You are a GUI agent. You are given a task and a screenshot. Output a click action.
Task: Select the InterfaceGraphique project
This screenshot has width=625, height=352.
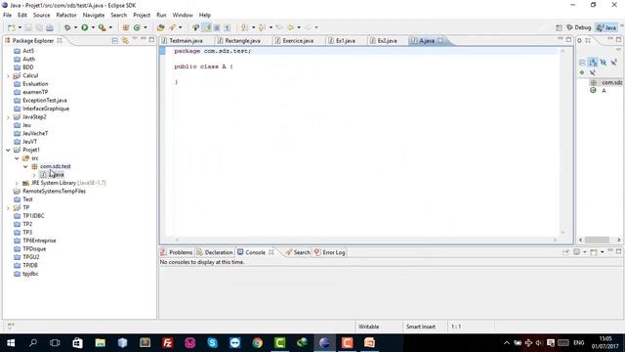pyautogui.click(x=46, y=109)
